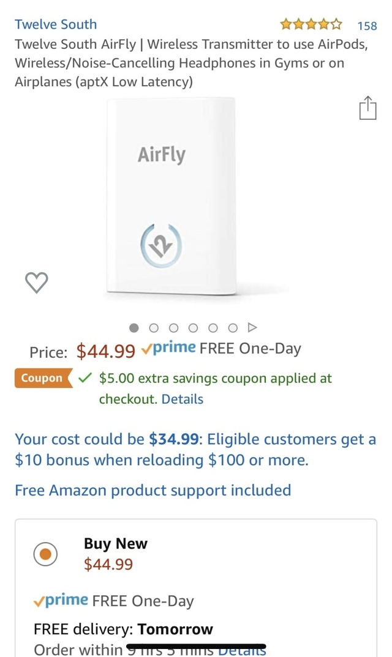Open Free Amazon product support included

[x=153, y=490]
